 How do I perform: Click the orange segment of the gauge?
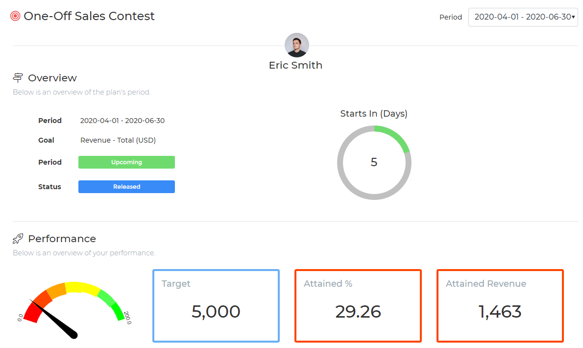pyautogui.click(x=57, y=290)
